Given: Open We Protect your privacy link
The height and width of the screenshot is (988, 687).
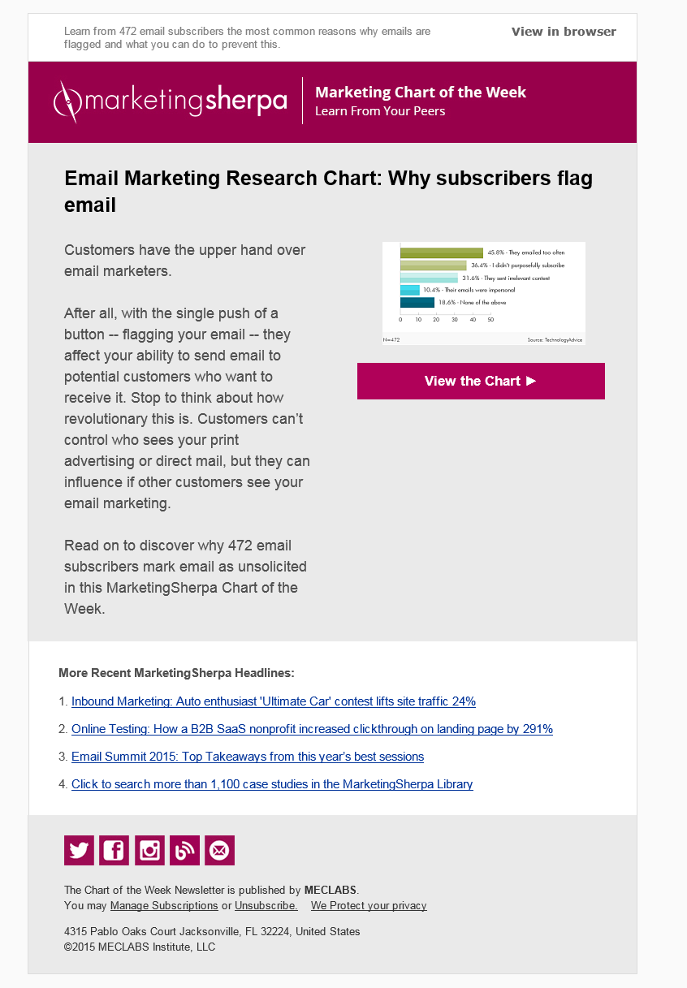Looking at the screenshot, I should click(x=369, y=905).
